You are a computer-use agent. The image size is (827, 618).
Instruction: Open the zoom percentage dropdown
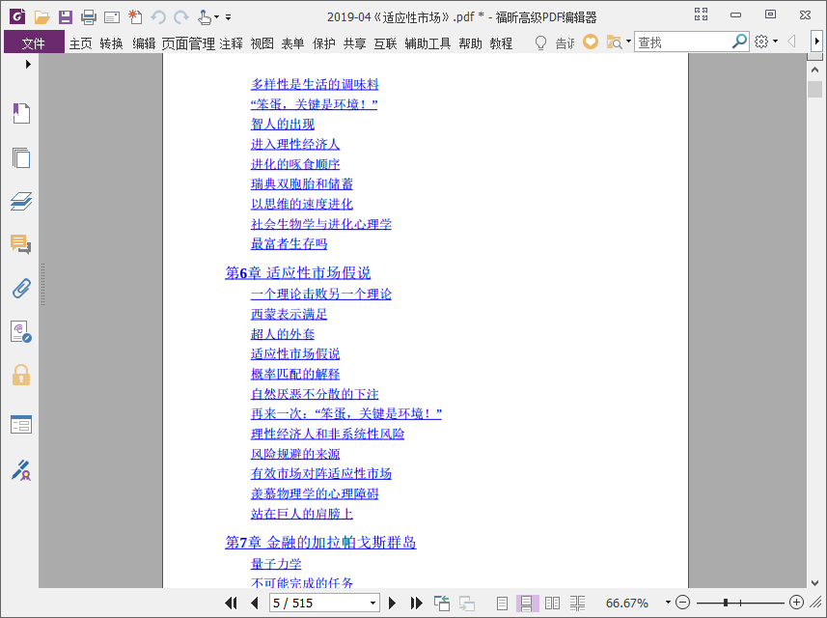click(x=668, y=603)
